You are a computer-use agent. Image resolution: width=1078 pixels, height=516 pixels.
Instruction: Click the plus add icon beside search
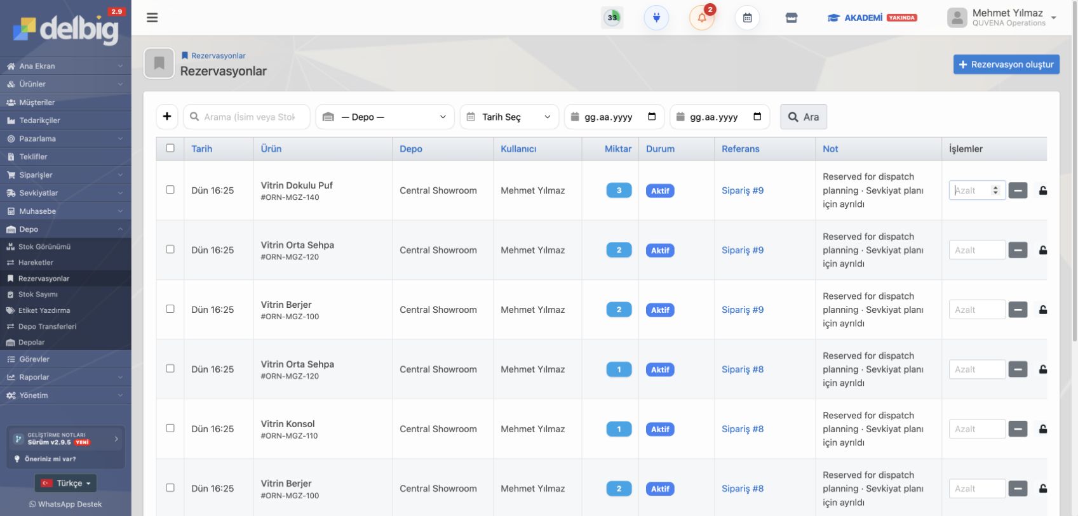(x=167, y=117)
